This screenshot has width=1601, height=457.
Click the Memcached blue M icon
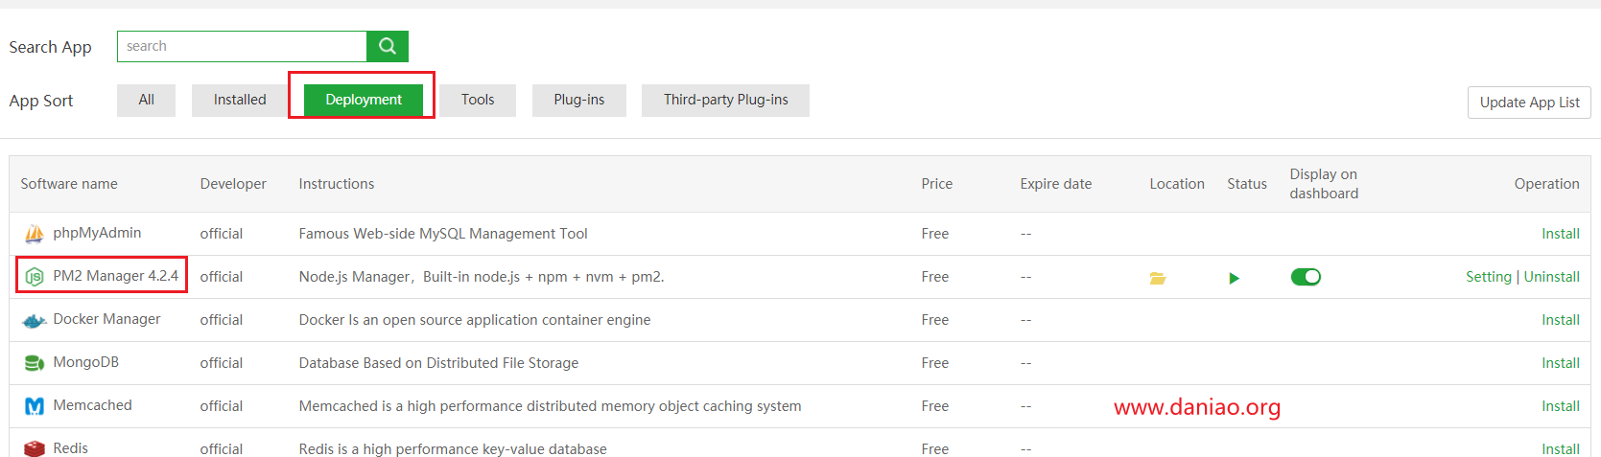click(35, 406)
